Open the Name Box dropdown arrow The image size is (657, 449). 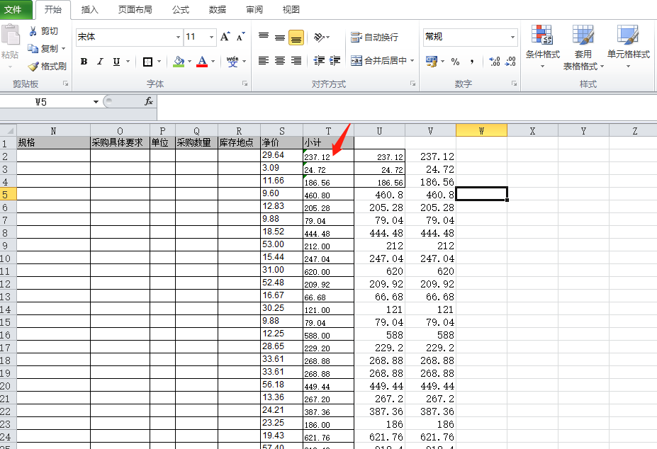click(x=96, y=102)
